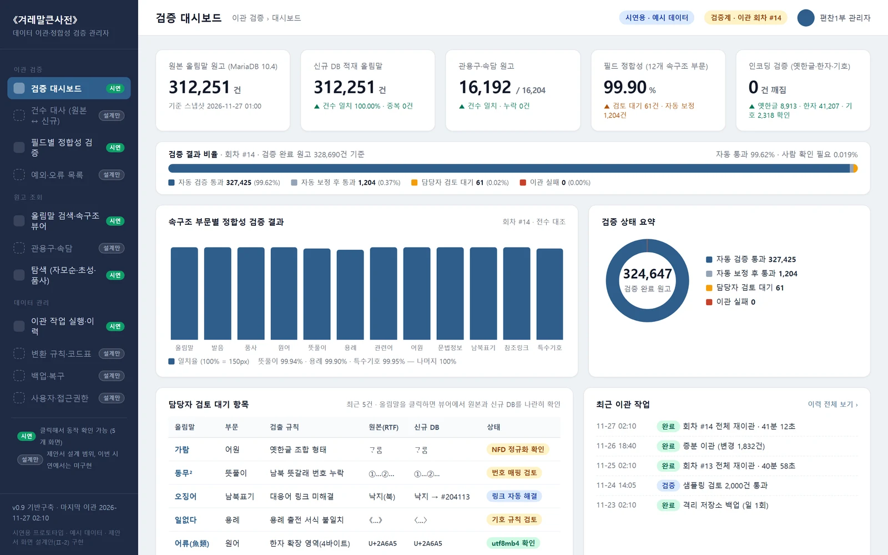
Task: Click 샘플링 검토 2,000건 통과 entry
Action: click(x=727, y=486)
